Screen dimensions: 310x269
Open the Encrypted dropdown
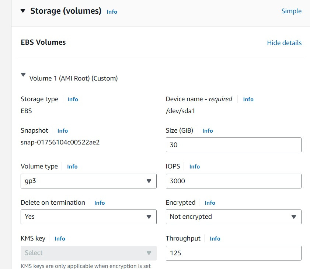click(233, 217)
